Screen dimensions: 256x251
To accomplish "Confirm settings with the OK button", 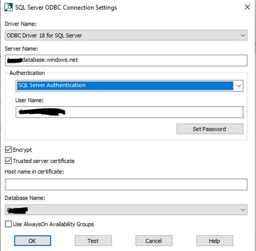I will click(x=32, y=241).
